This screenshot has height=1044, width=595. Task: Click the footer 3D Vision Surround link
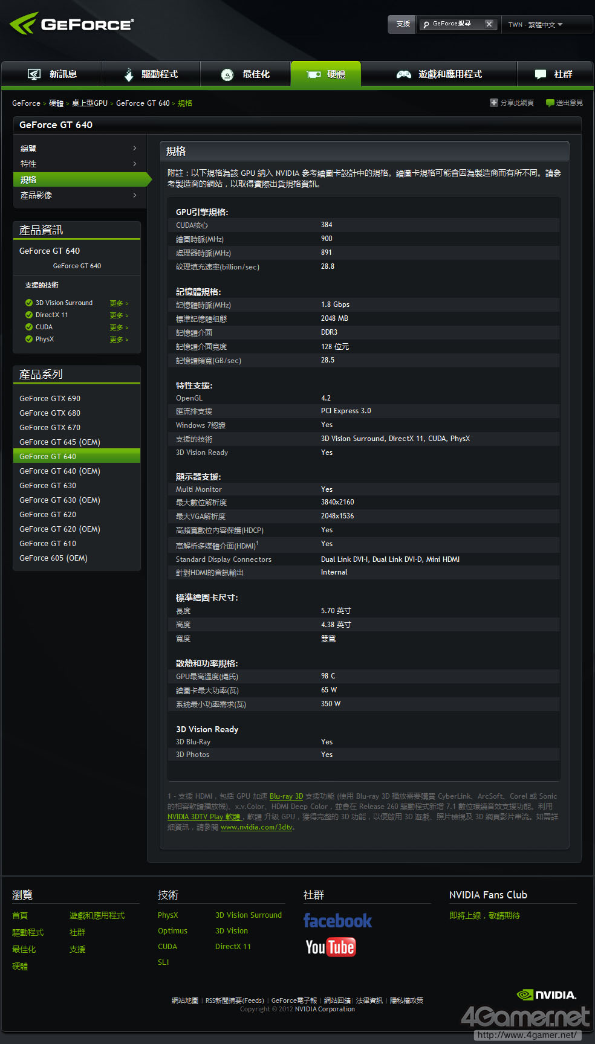click(x=249, y=915)
